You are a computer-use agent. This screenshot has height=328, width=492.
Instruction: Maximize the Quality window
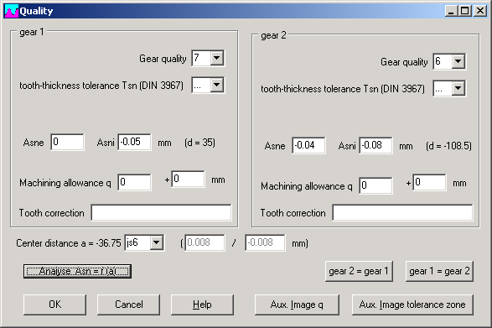465,11
